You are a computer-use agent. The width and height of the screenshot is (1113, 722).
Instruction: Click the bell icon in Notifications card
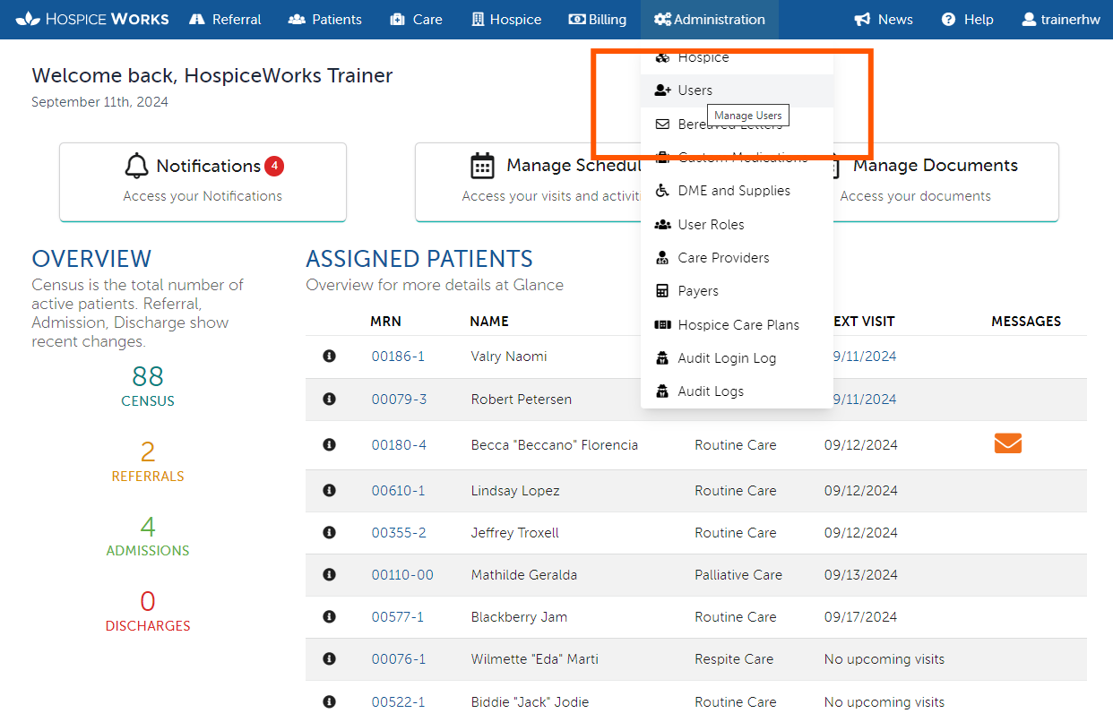point(136,166)
